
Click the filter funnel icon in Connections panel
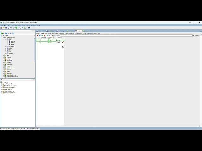pos(8,33)
